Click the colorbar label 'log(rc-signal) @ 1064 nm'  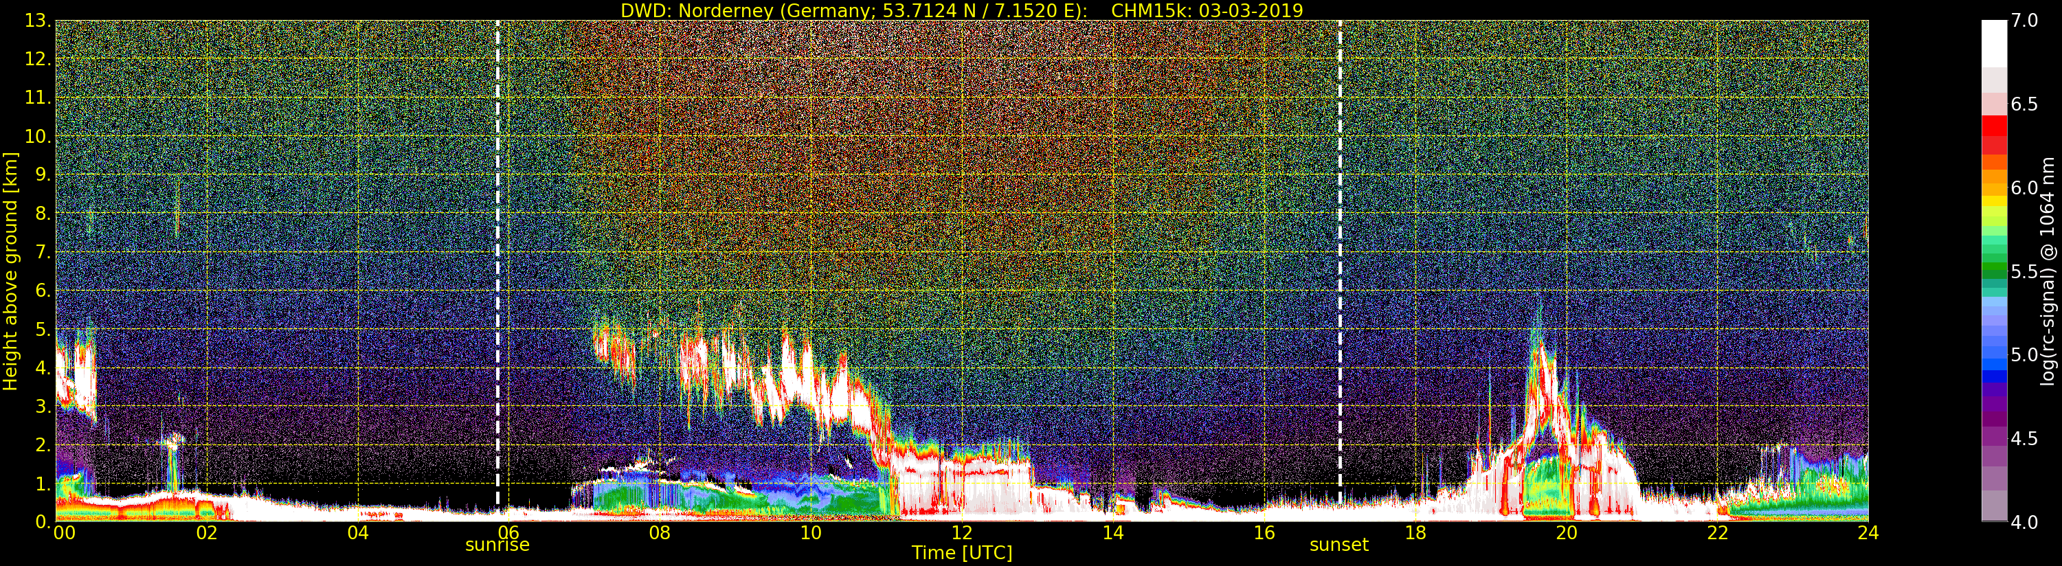pos(2048,271)
